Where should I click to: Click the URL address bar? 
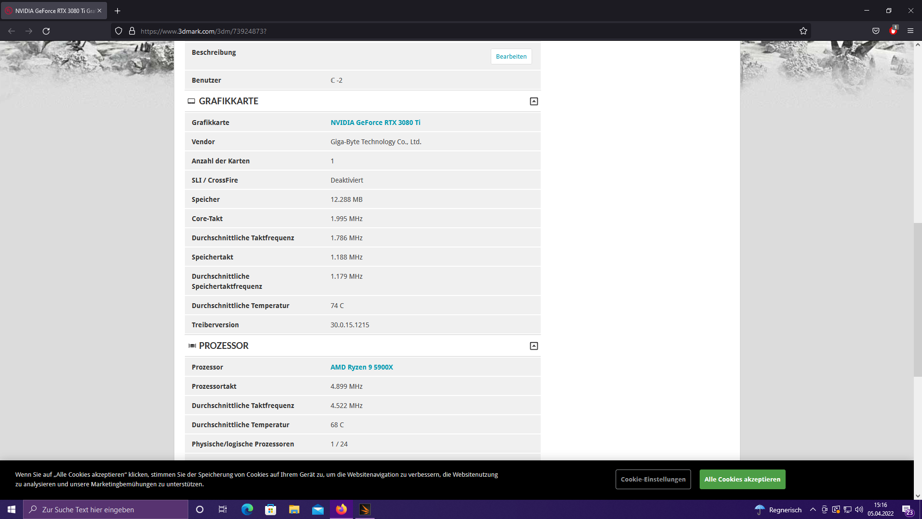[x=432, y=31]
